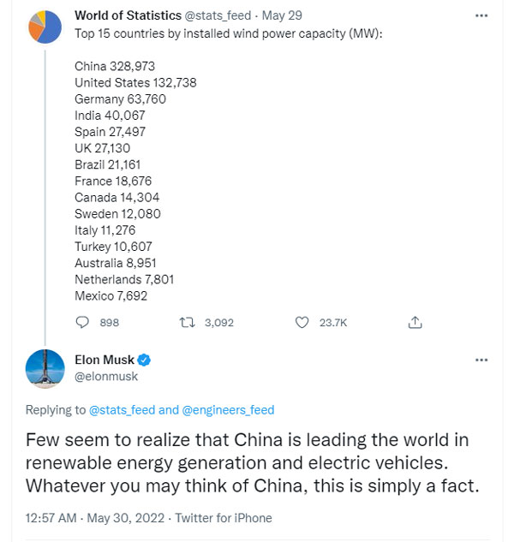514x542 pixels.
Task: Like the wind power capacity tweet
Action: click(301, 323)
